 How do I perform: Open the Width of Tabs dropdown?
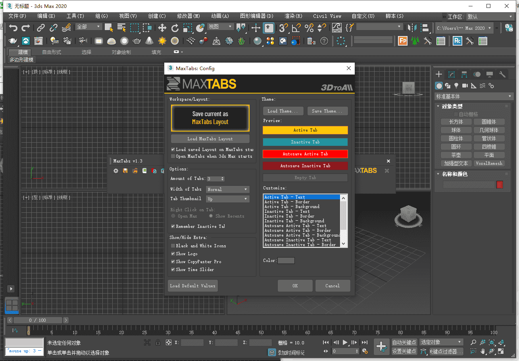(x=228, y=189)
